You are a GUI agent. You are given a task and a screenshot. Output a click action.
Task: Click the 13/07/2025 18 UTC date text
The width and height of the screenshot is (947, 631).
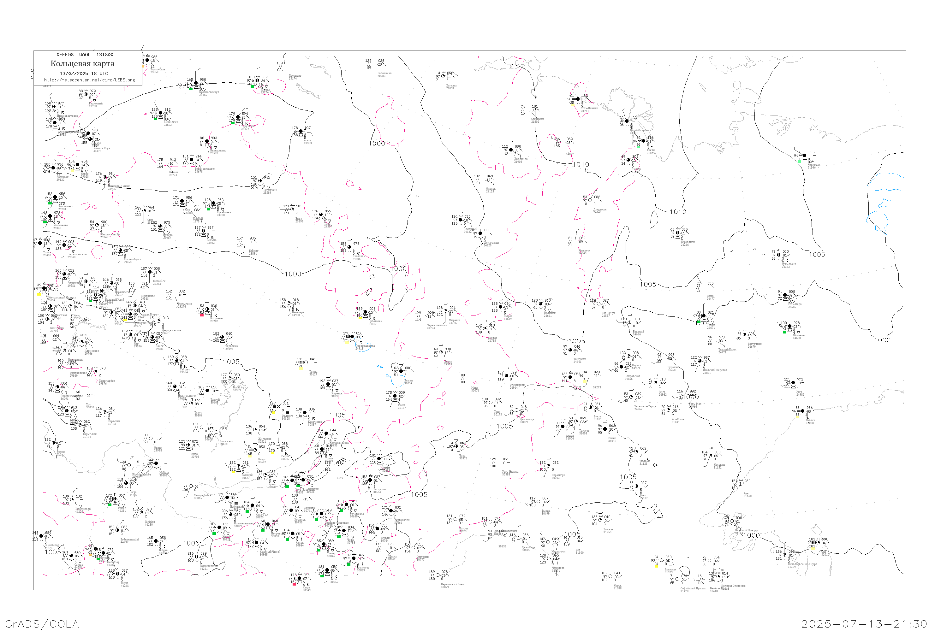coord(84,74)
